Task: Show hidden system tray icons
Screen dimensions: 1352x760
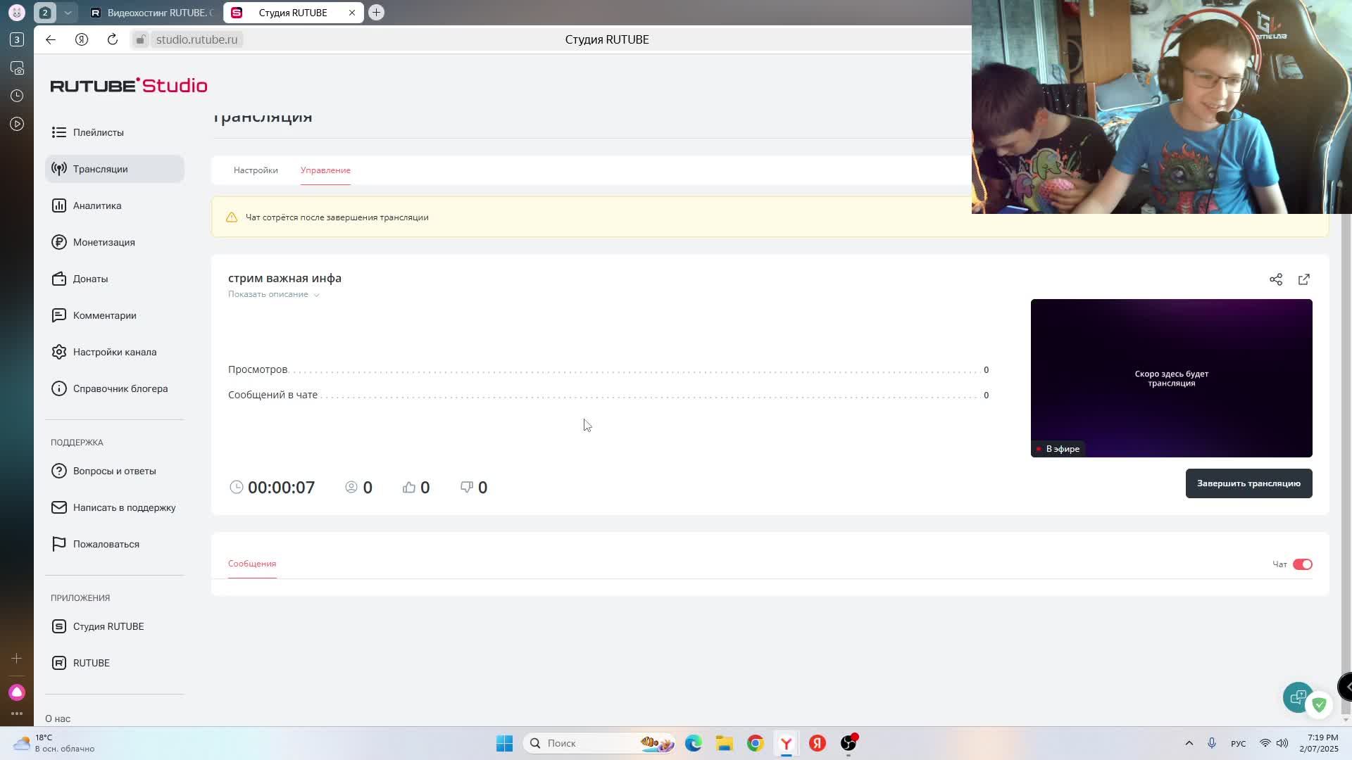Action: 1189,743
